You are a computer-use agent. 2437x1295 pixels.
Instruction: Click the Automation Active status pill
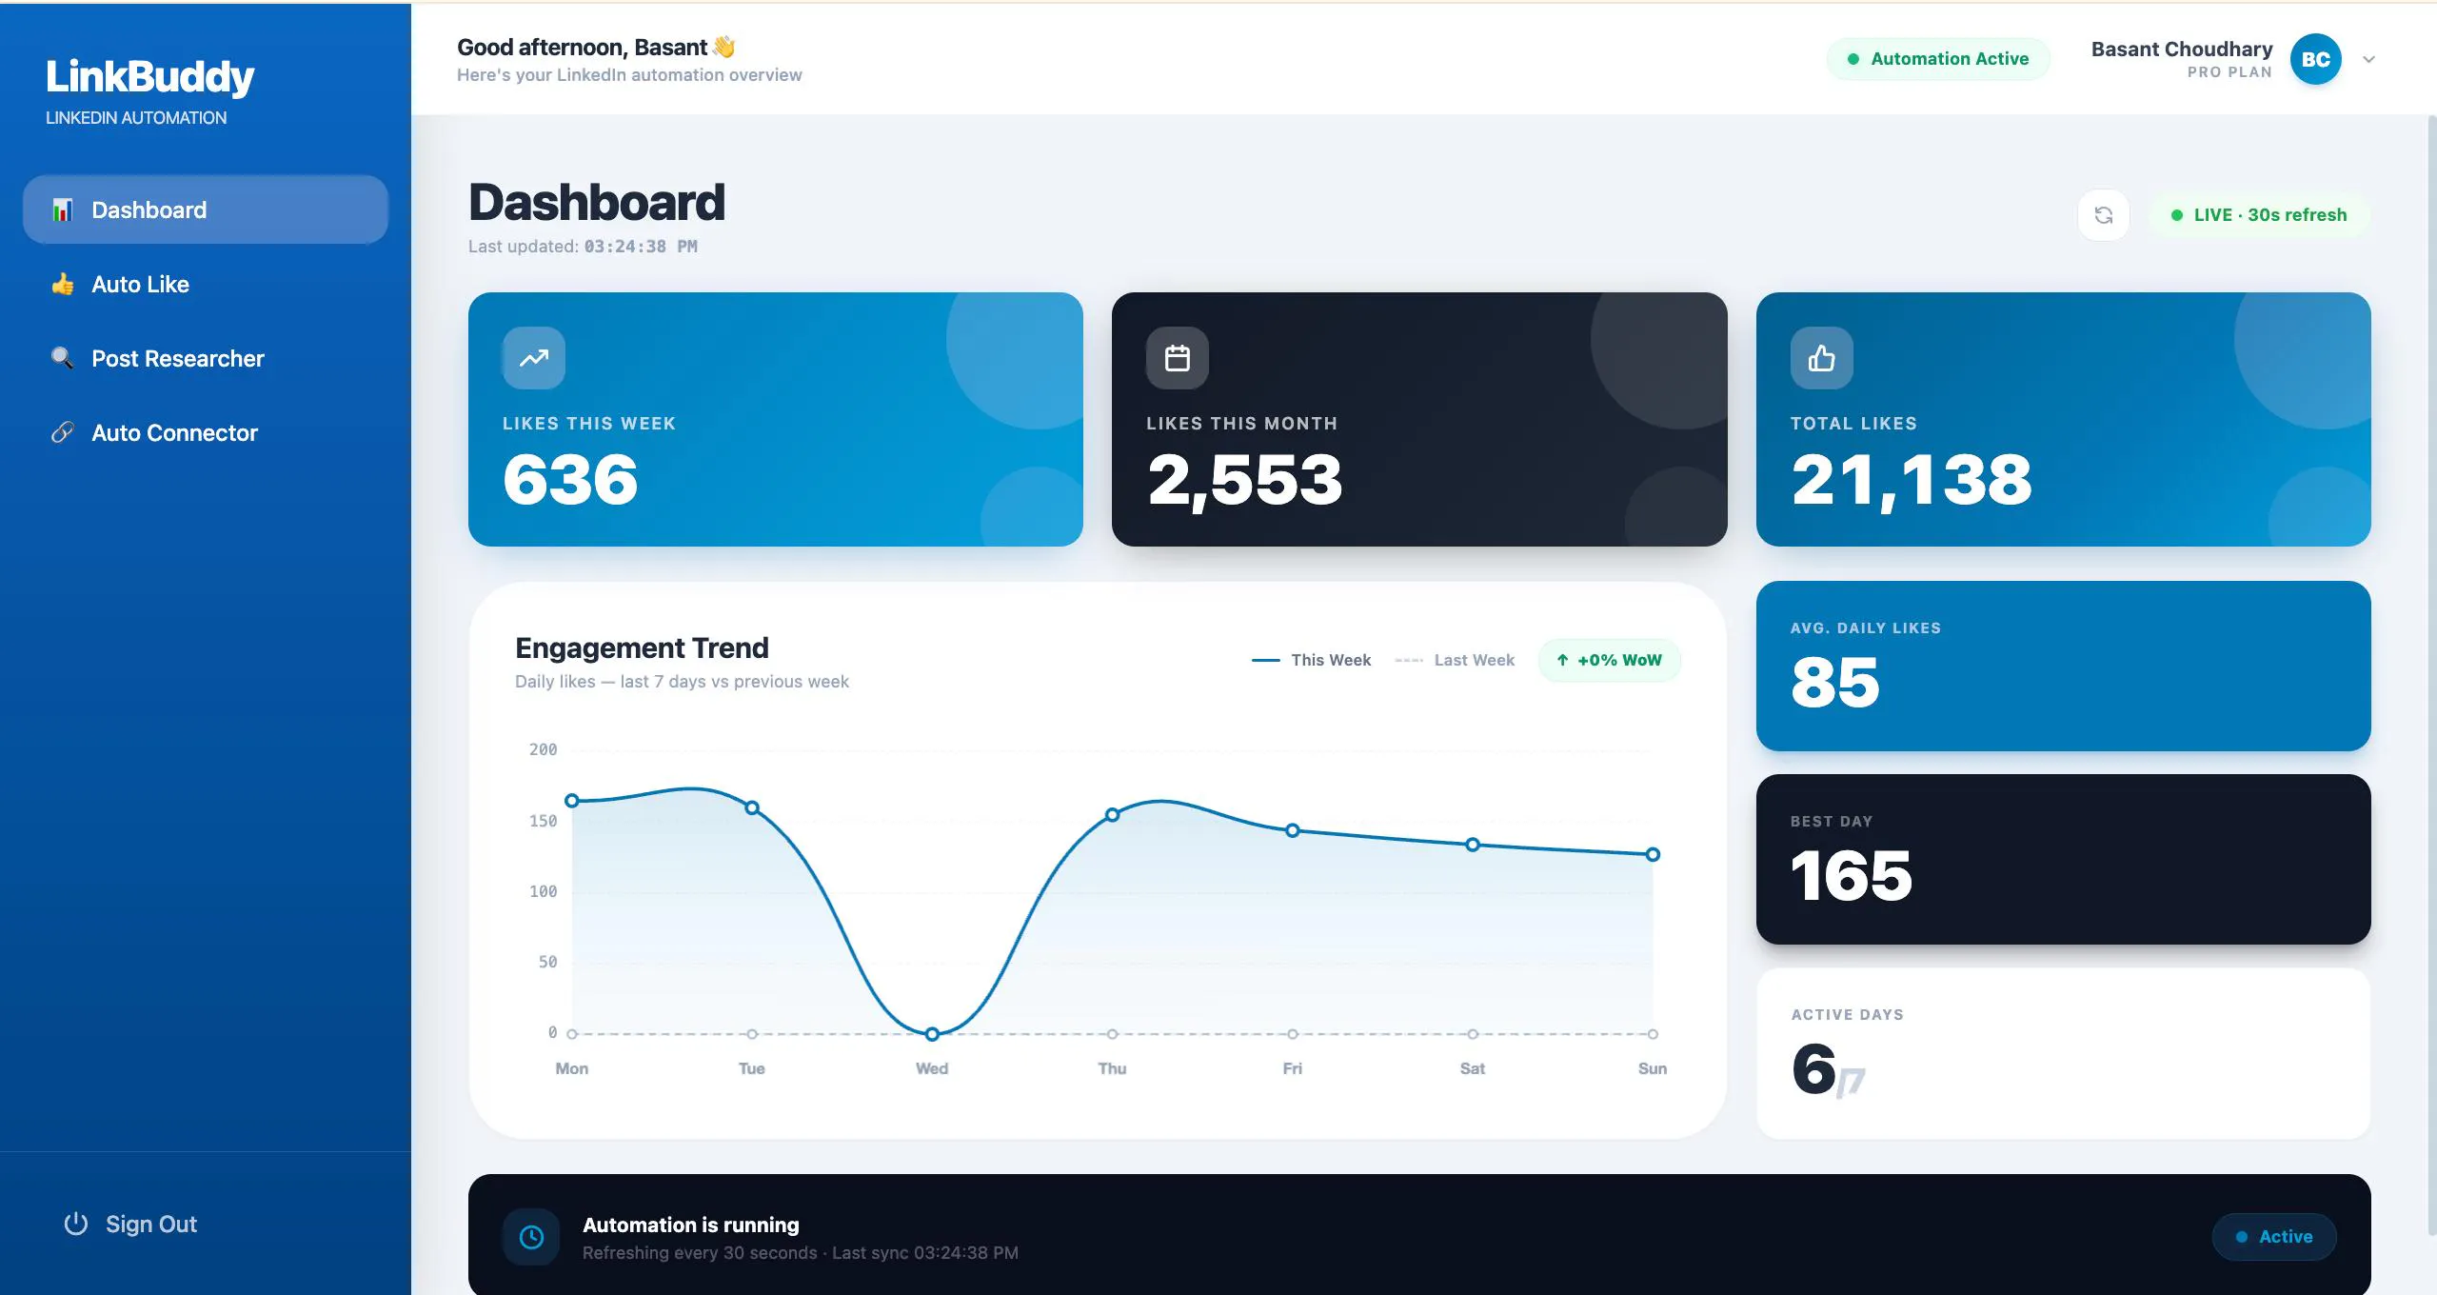[x=1937, y=59]
